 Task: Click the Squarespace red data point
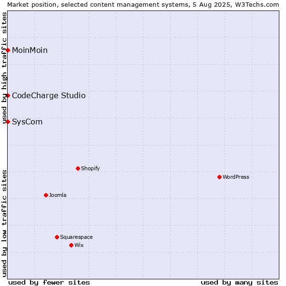[57, 237]
